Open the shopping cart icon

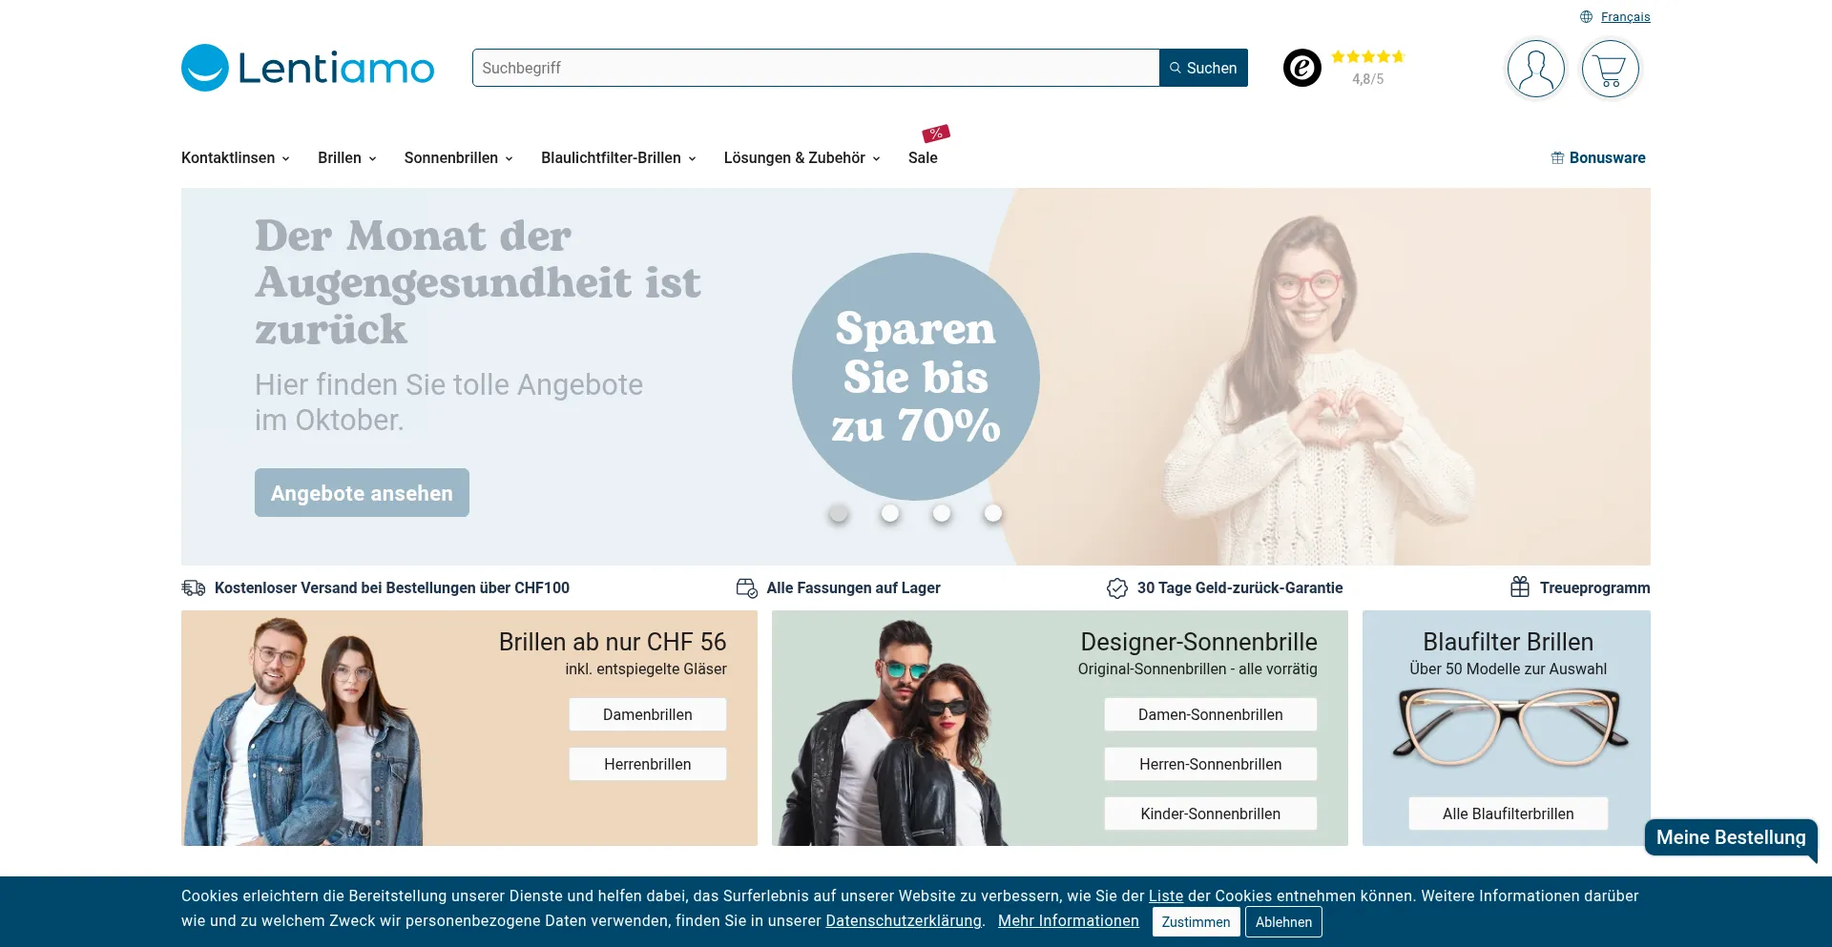(1610, 69)
